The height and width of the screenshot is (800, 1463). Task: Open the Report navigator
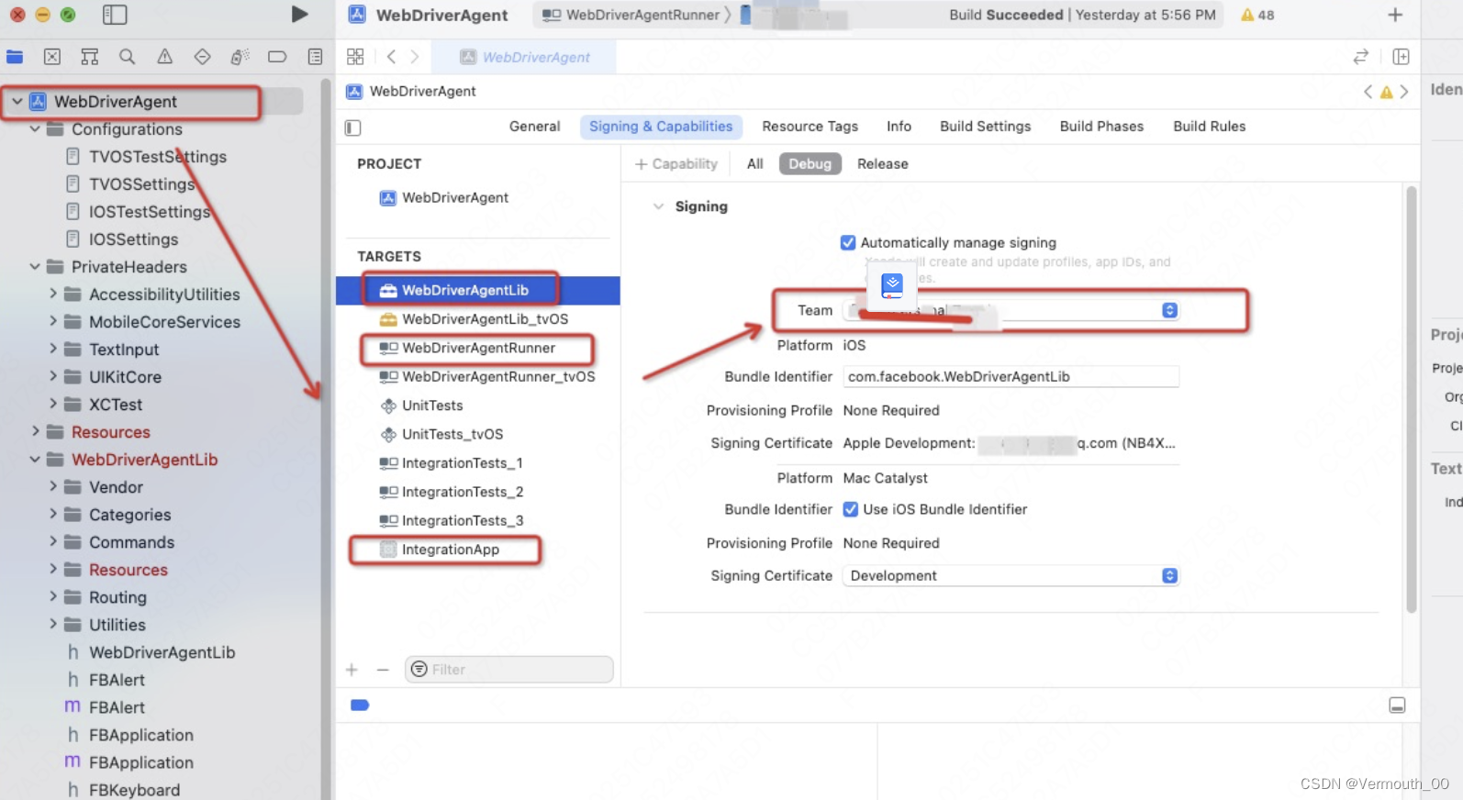point(315,57)
